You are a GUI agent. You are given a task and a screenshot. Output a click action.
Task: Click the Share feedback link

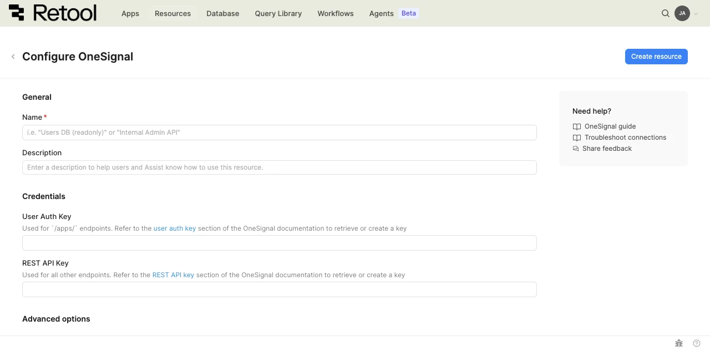tap(607, 149)
